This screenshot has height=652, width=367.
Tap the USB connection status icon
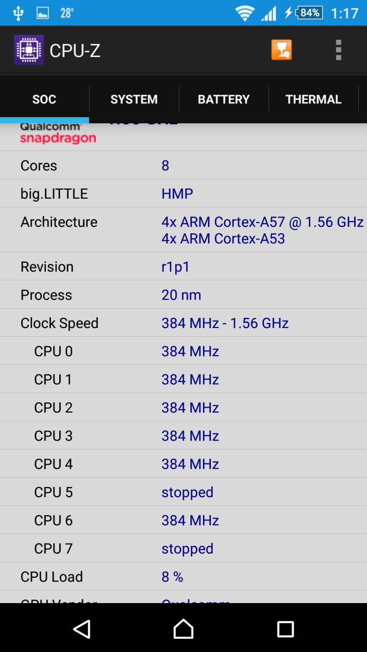(x=18, y=13)
